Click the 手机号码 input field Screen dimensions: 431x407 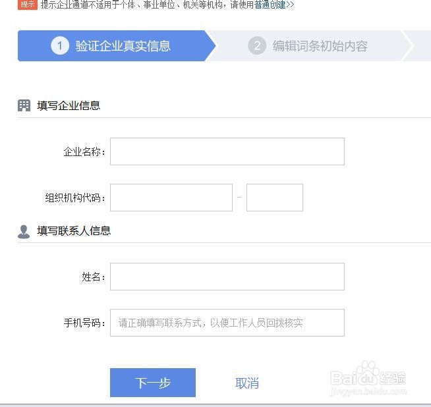coord(227,323)
